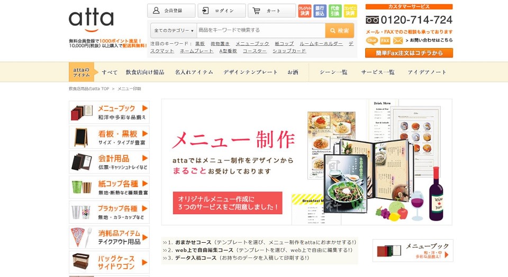Viewport: 508px width, 277px height.
Task: Expand the 会計用品 sidebar category
Action: (109, 162)
